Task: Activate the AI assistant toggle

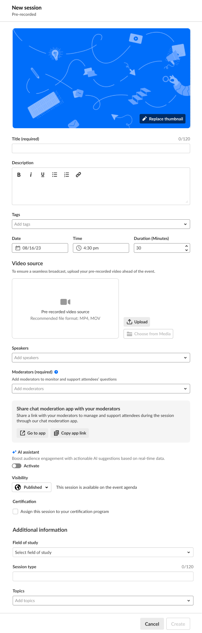Action: point(17,466)
